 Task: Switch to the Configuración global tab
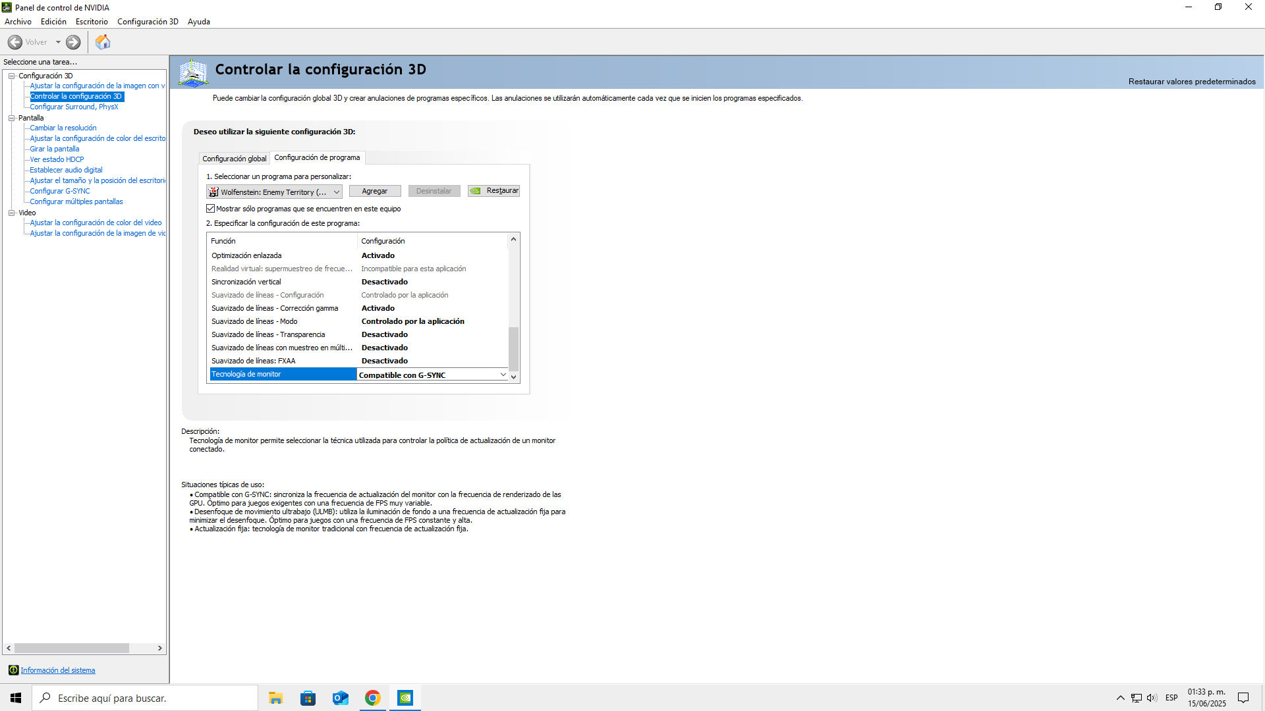point(234,159)
